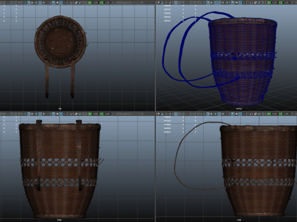Click gamma value 1.00 in front view panel
The width and height of the screenshot is (297, 222).
coord(107,113)
